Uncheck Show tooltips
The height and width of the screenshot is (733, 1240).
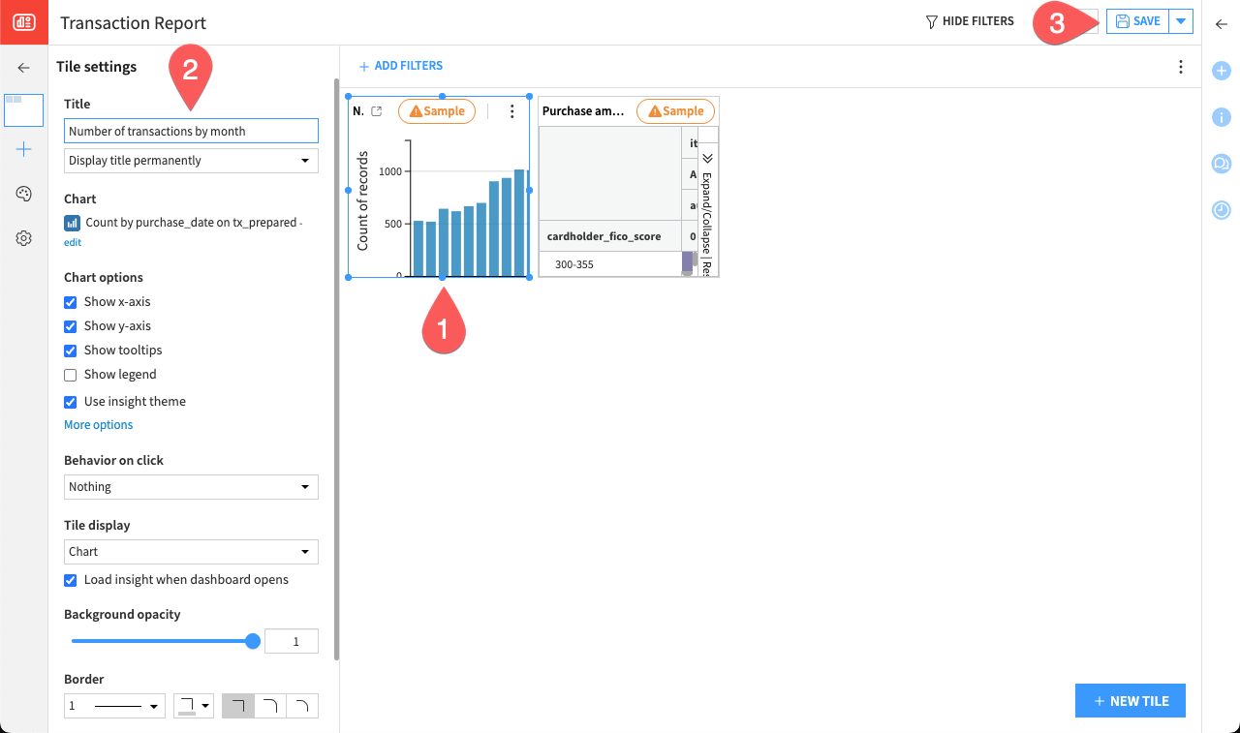(70, 351)
